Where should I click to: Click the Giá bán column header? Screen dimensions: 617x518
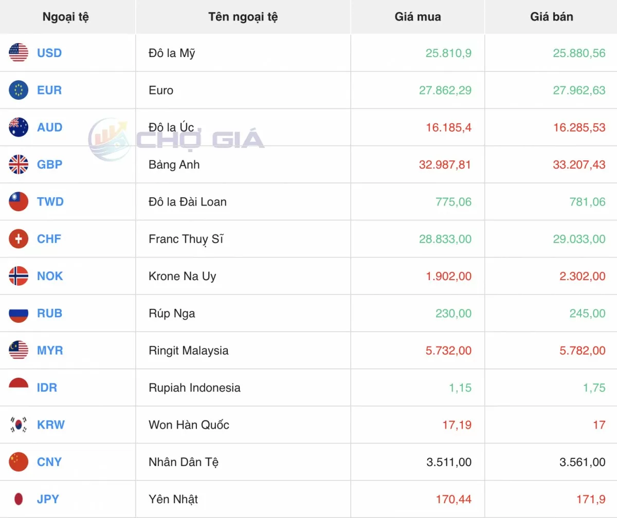point(551,17)
